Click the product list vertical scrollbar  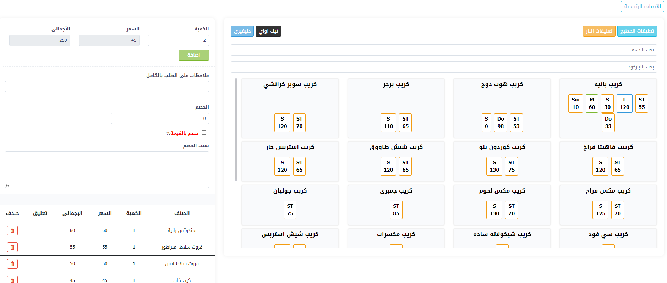coord(236,129)
